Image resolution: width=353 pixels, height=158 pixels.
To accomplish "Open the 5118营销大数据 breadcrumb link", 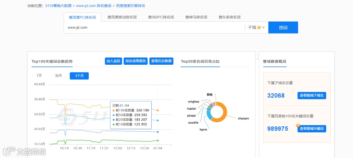I will 58,6.
